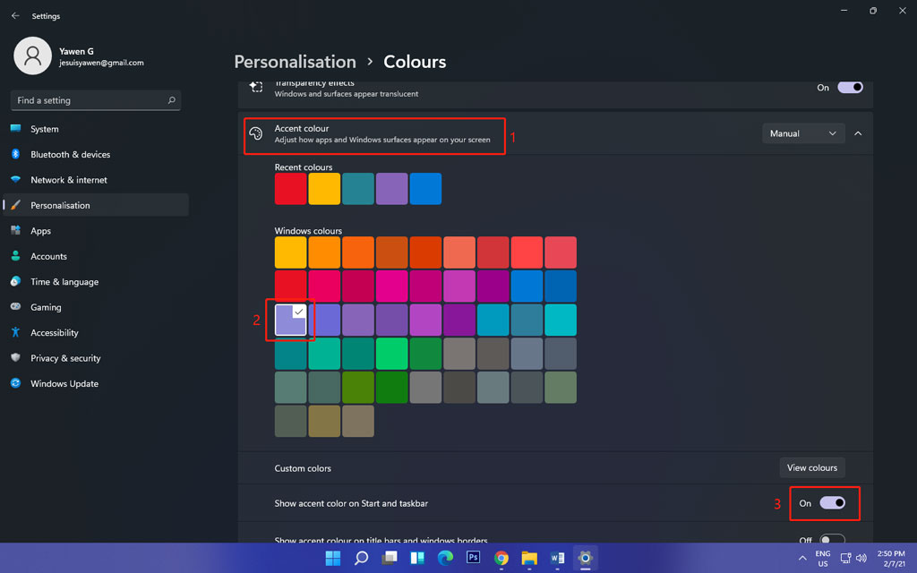The width and height of the screenshot is (917, 573).
Task: Click the Find a setting search box
Action: pos(94,100)
